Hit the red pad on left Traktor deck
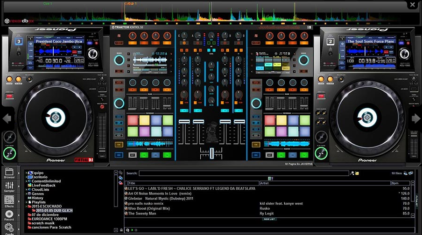 click(133, 120)
